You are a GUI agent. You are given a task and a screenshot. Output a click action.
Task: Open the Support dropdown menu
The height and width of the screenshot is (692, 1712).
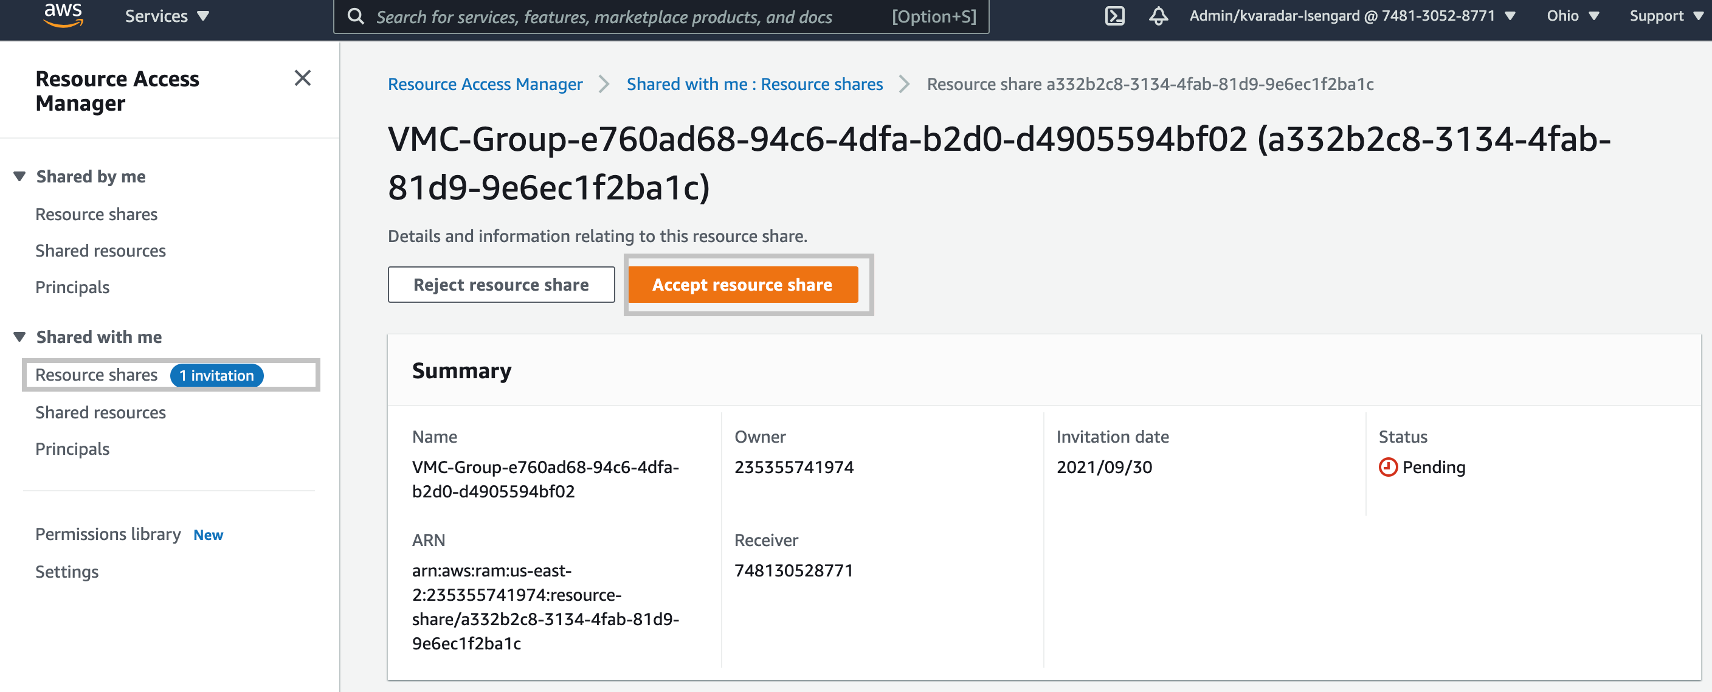point(1664,16)
